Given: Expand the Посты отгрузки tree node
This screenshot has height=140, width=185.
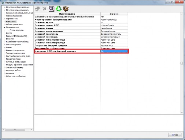Looking at the screenshot, I should pos(4,45).
